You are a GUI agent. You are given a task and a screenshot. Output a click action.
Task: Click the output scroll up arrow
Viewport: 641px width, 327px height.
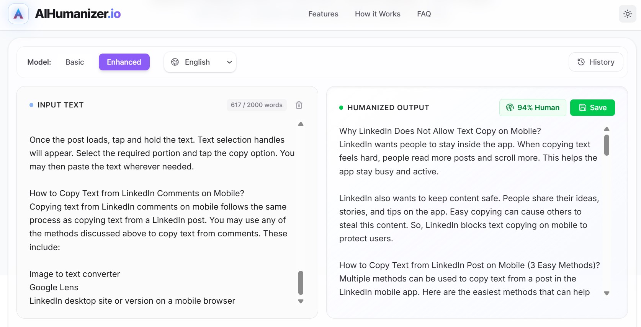[x=607, y=129]
